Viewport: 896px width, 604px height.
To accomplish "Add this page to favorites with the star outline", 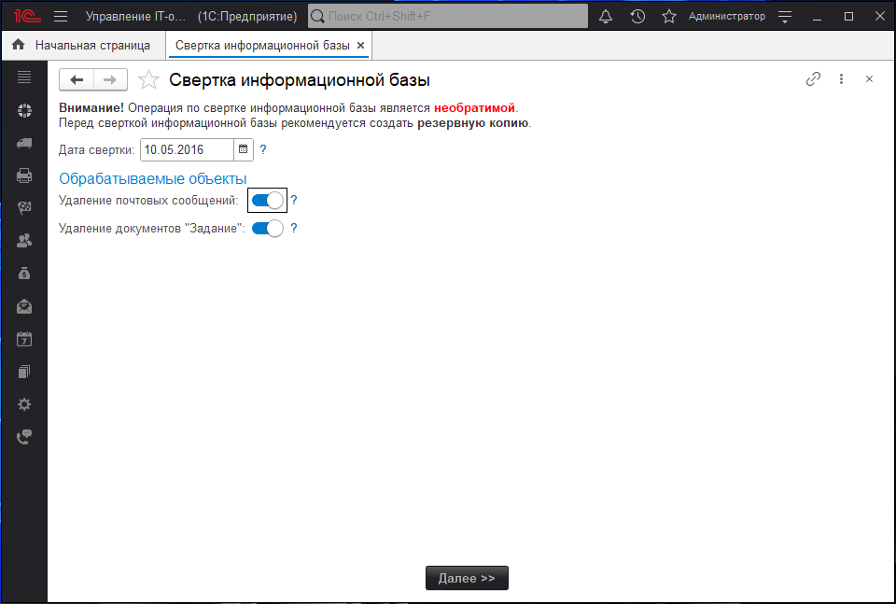I will coord(148,80).
